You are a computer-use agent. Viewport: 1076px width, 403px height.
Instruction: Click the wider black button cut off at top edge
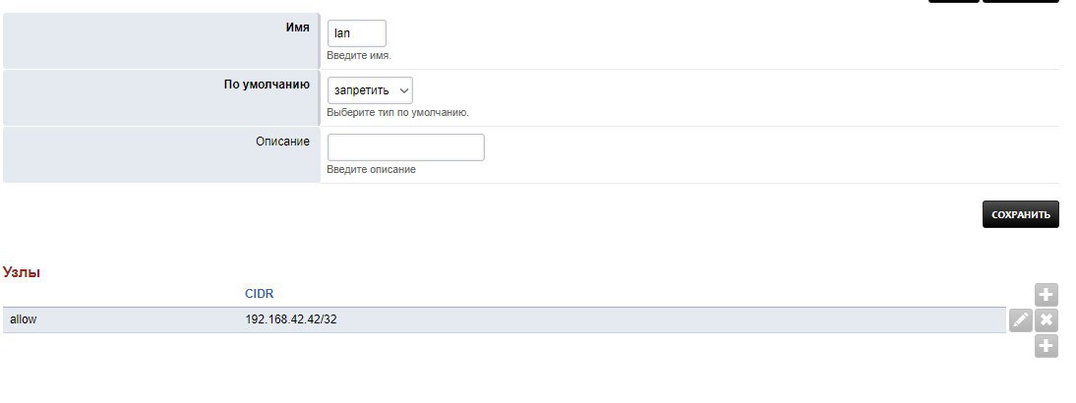[x=1020, y=1]
